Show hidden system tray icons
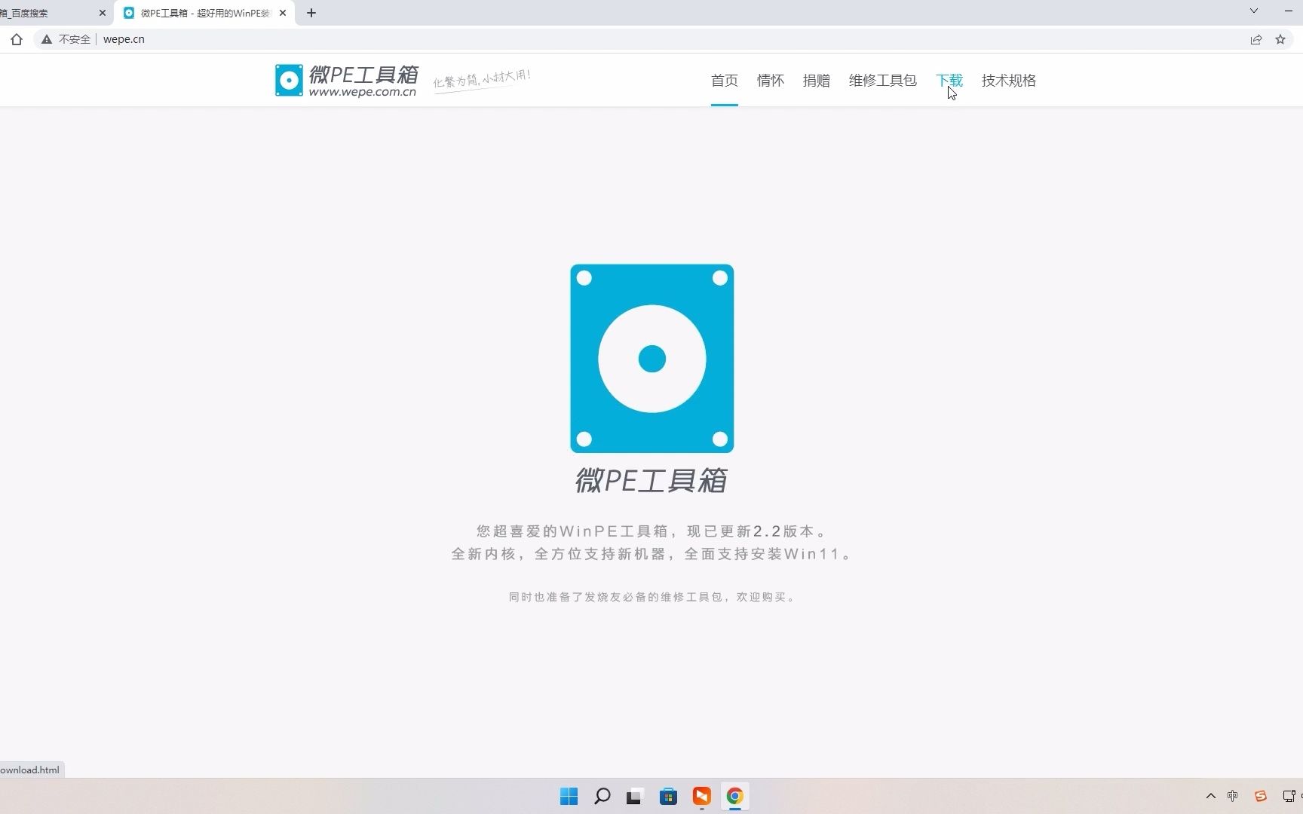The width and height of the screenshot is (1303, 814). pyautogui.click(x=1211, y=796)
